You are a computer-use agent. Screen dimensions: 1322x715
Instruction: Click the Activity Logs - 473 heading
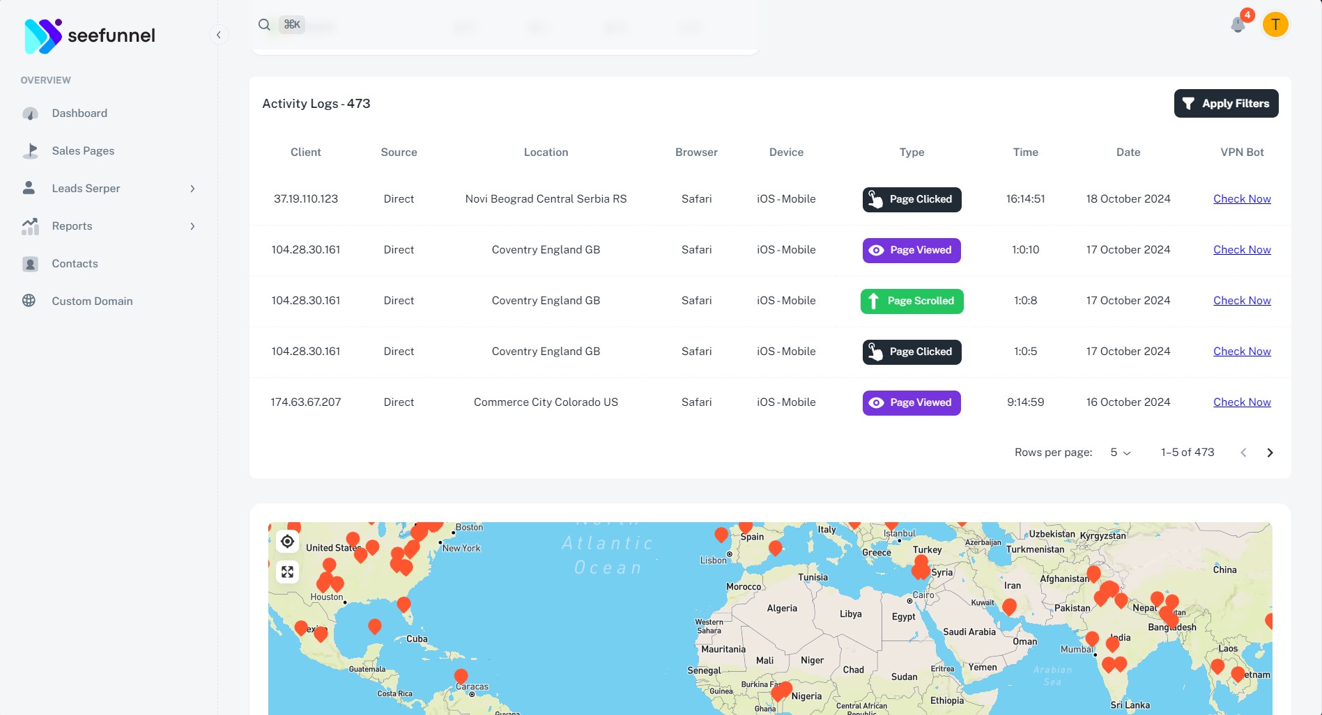316,104
